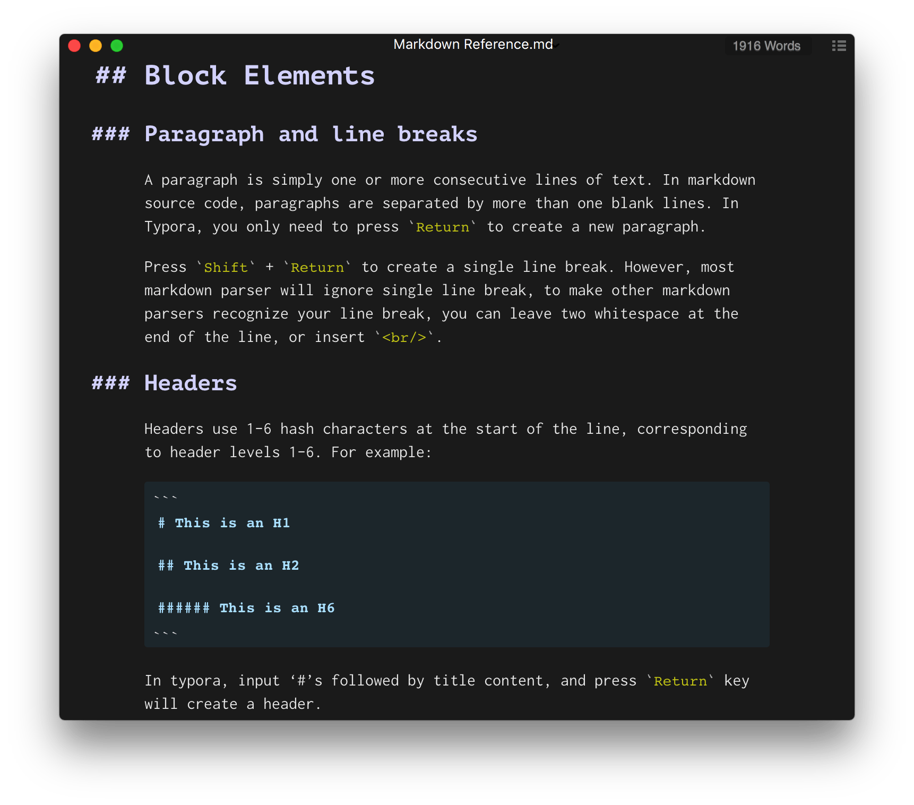Click the Return code in first paragraph
Screen dimensions: 914x805
[442, 227]
